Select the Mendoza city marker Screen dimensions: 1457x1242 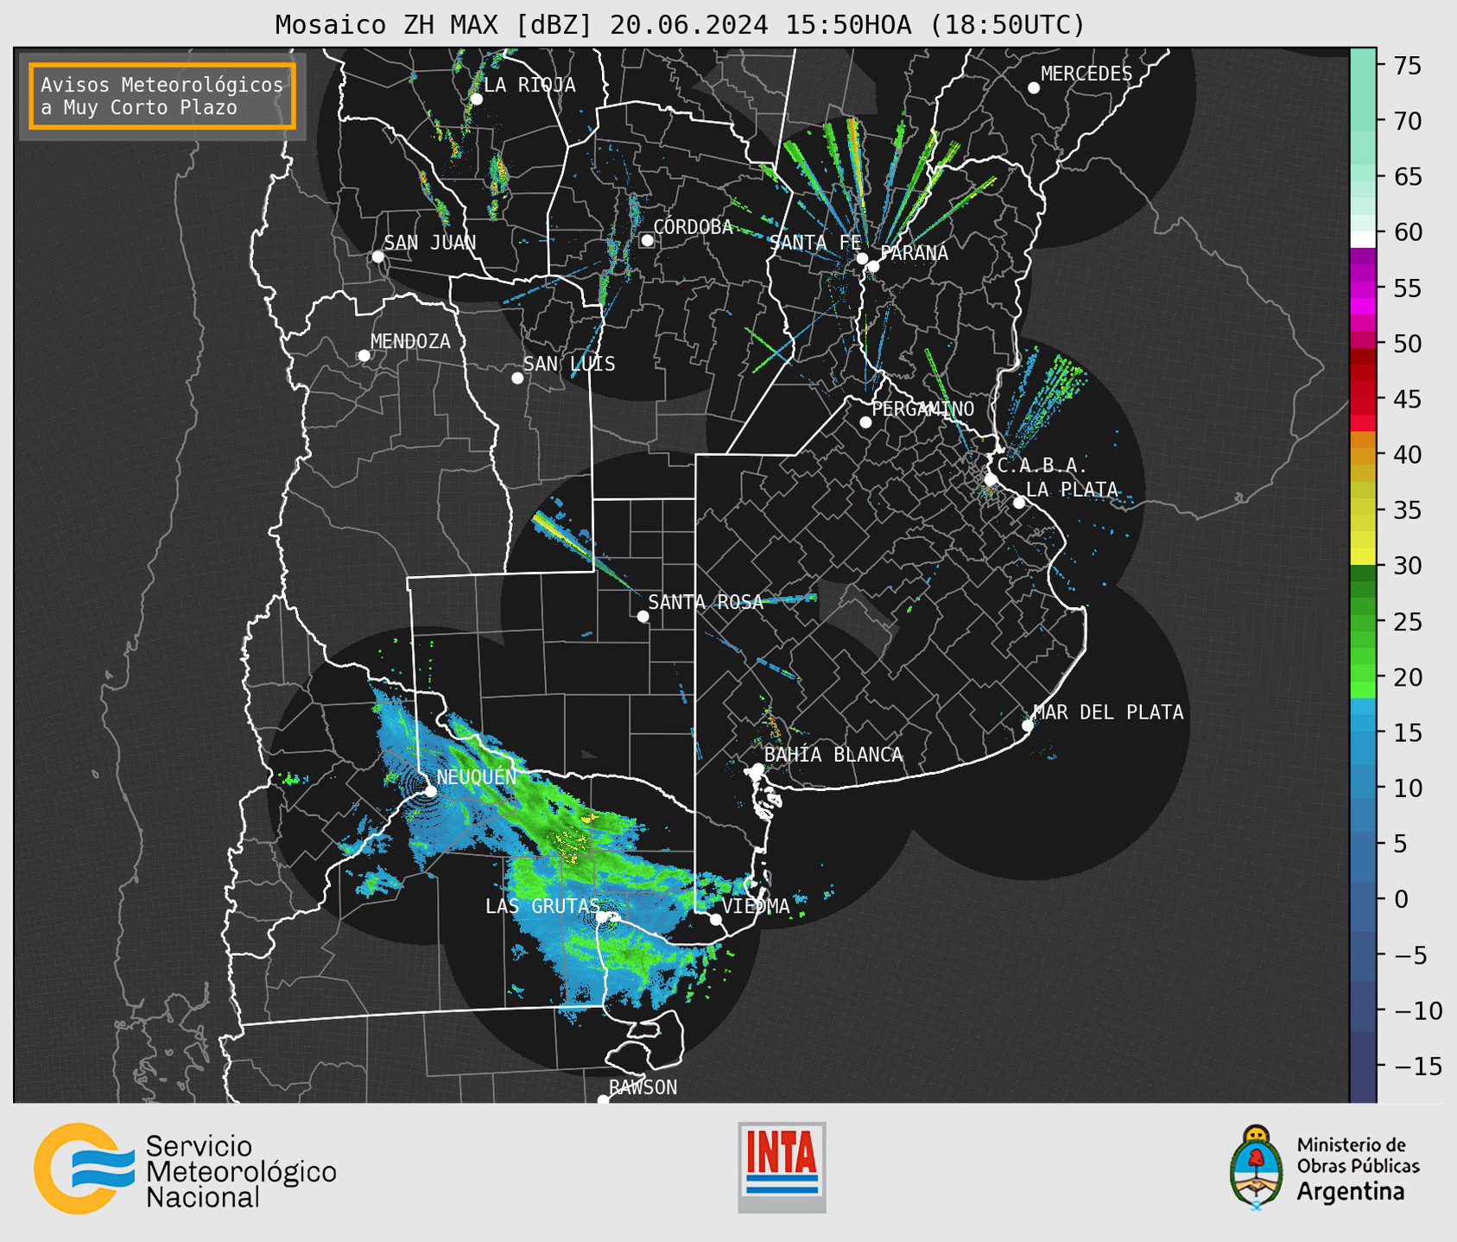tap(364, 356)
